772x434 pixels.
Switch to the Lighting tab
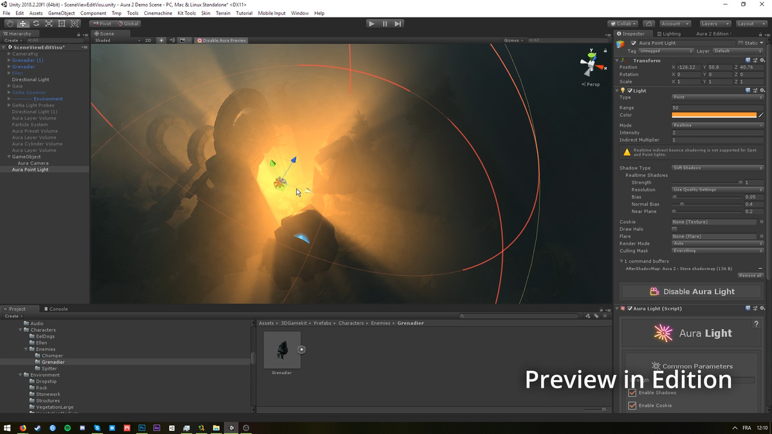[x=669, y=33]
